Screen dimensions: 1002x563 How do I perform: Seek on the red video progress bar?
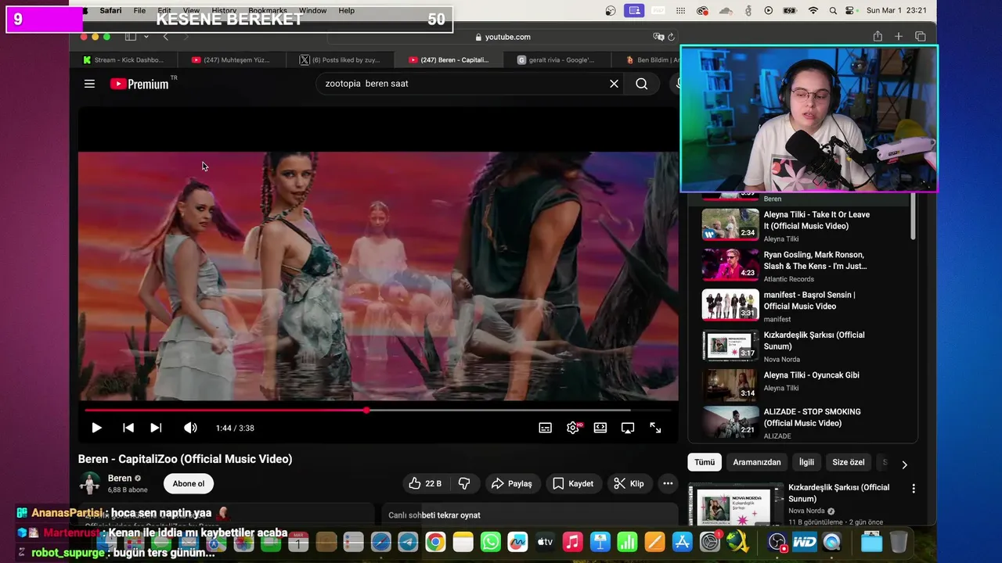378,410
